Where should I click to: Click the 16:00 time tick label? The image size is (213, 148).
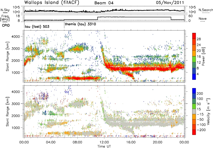pyautogui.click(x=131, y=142)
